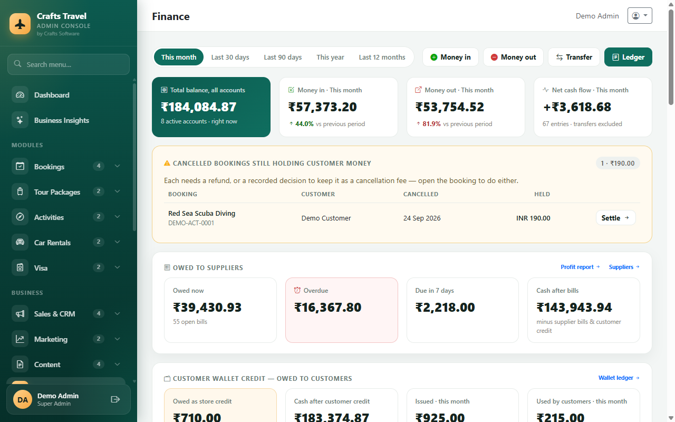675x422 pixels.
Task: Expand the Tour Packages menu chevron
Action: point(117,191)
